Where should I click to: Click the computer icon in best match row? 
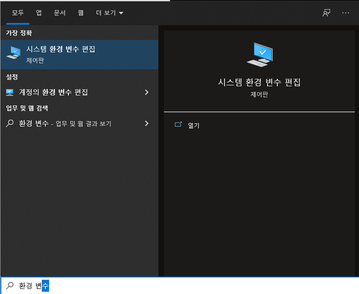(x=13, y=53)
